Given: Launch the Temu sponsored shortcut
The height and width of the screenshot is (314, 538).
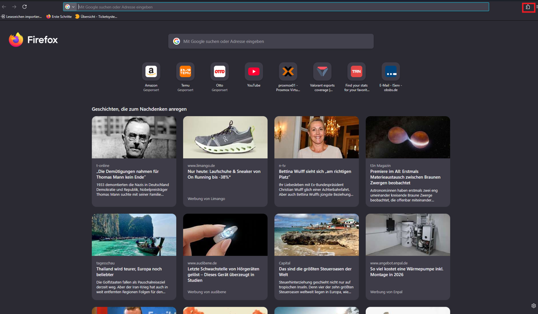Looking at the screenshot, I should pyautogui.click(x=185, y=72).
